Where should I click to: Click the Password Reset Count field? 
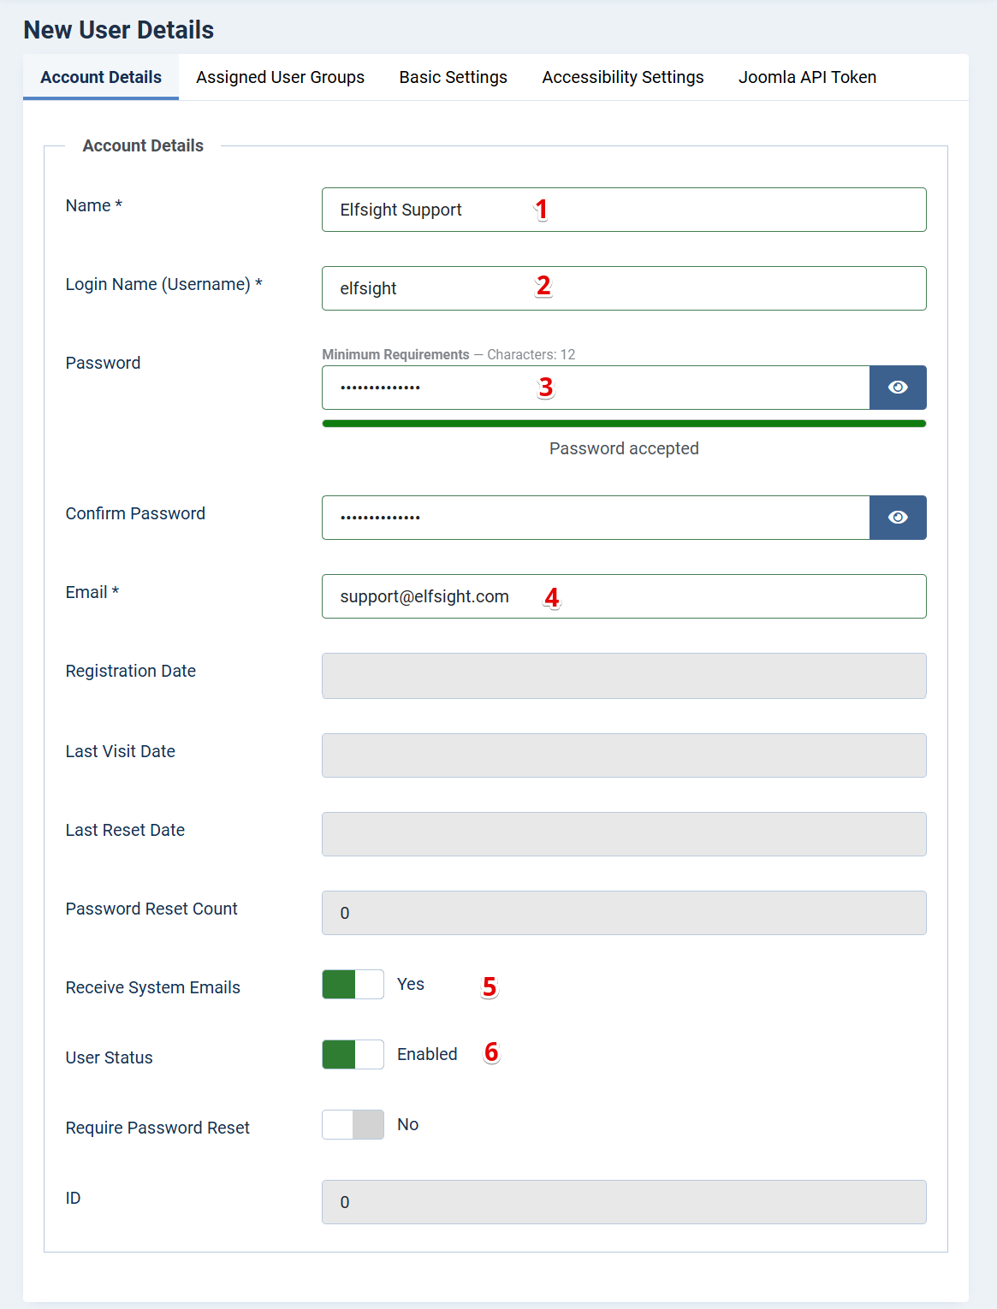point(624,913)
